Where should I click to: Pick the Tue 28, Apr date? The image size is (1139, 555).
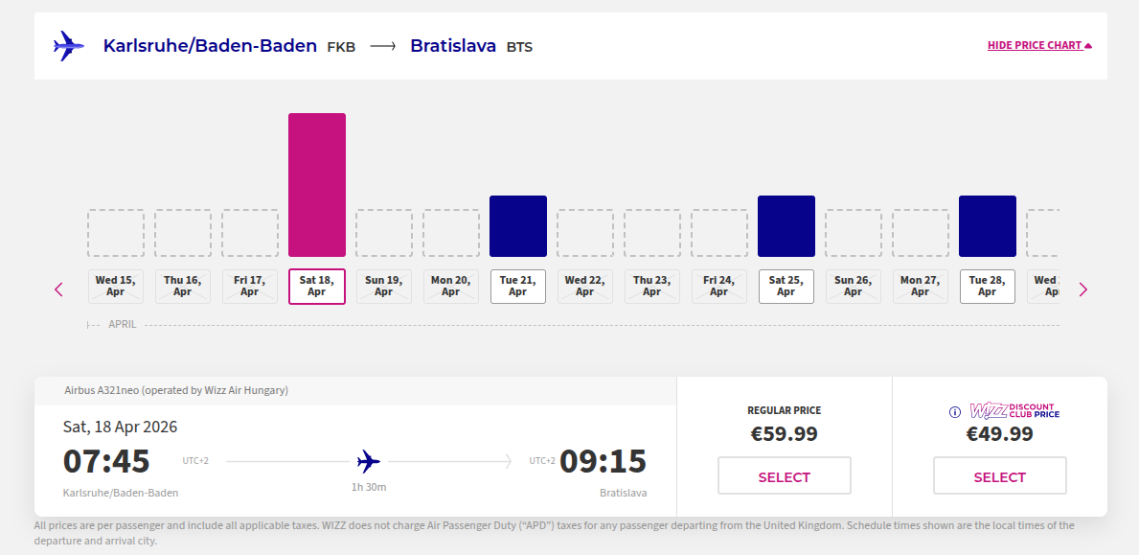[988, 287]
